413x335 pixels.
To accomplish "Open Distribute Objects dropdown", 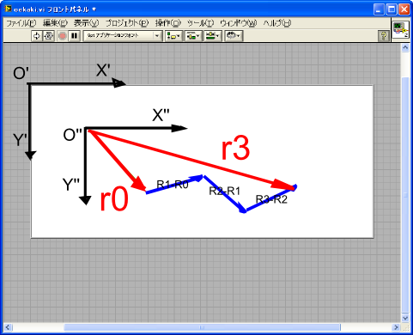I will pos(193,36).
